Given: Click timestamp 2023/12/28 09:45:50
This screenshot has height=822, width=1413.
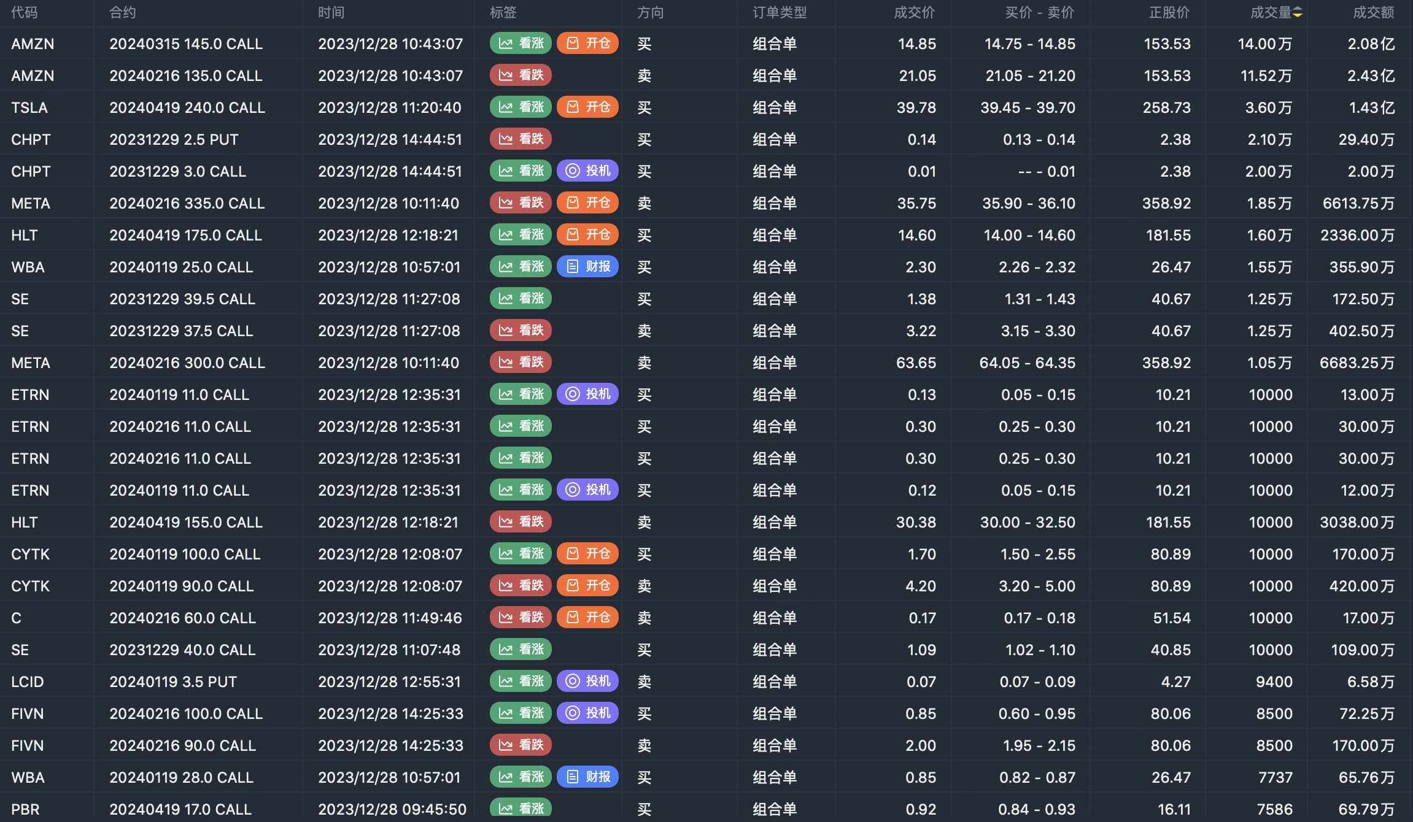Looking at the screenshot, I should click(392, 809).
